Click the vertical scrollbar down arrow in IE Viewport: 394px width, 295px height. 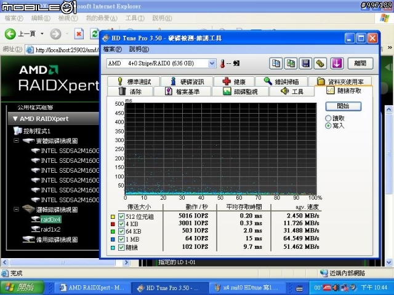389,262
